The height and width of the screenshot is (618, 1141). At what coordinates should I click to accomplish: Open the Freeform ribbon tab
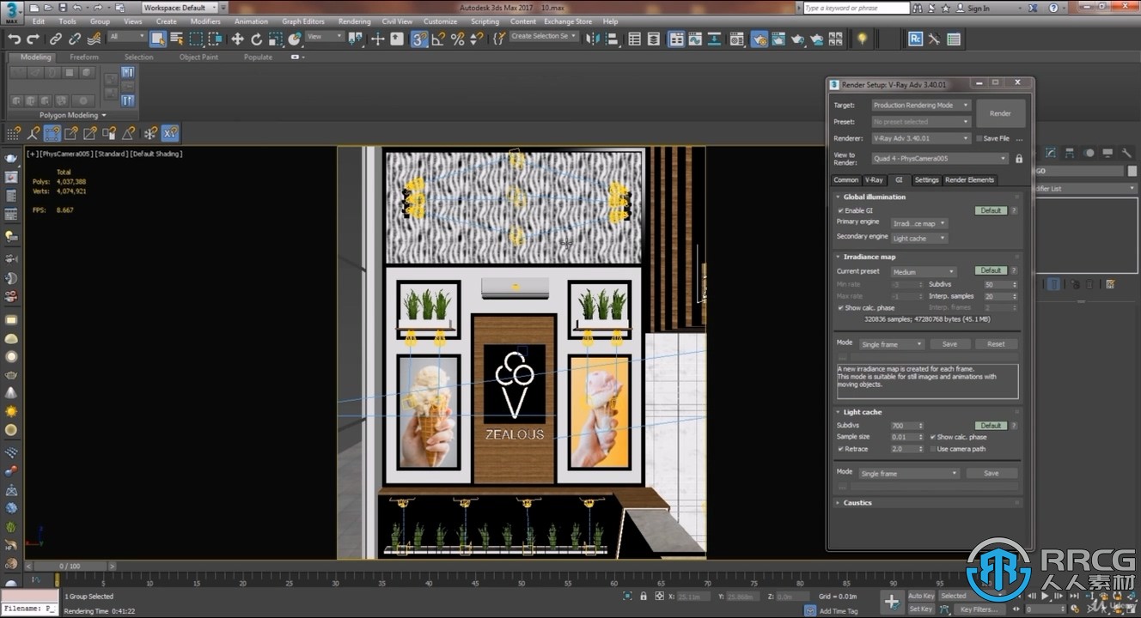pyautogui.click(x=84, y=58)
